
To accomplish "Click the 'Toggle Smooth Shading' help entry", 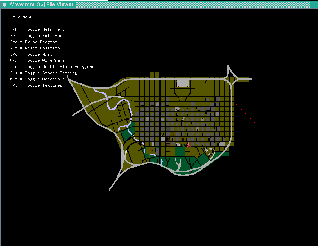I will click(x=43, y=73).
